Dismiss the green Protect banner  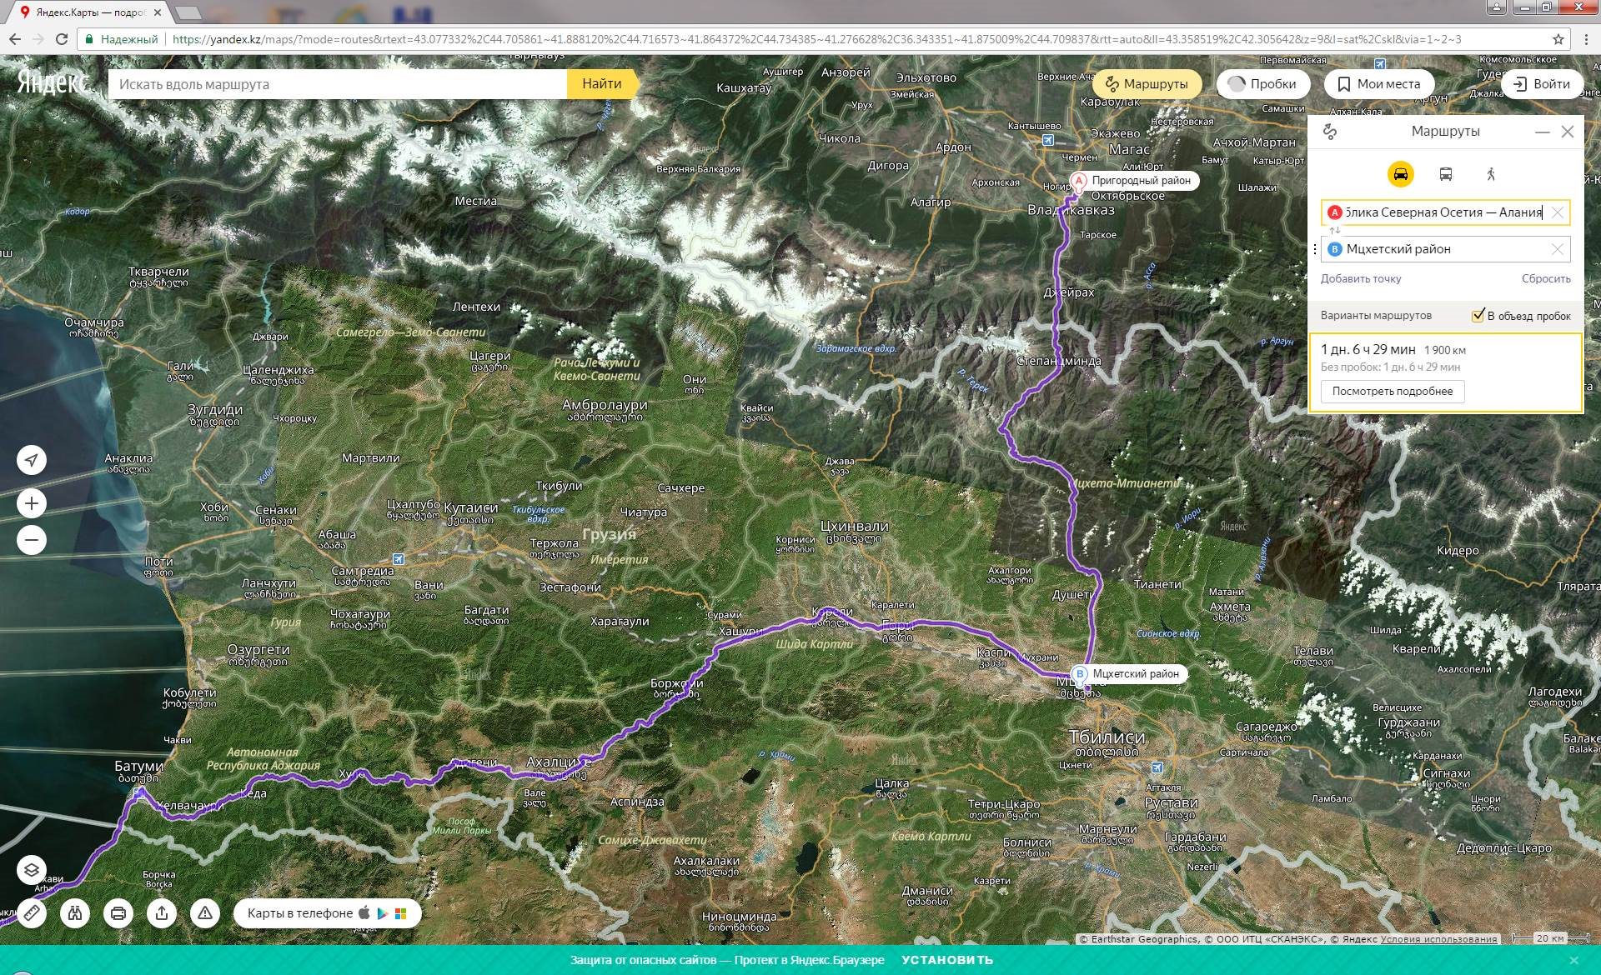pos(1573,961)
